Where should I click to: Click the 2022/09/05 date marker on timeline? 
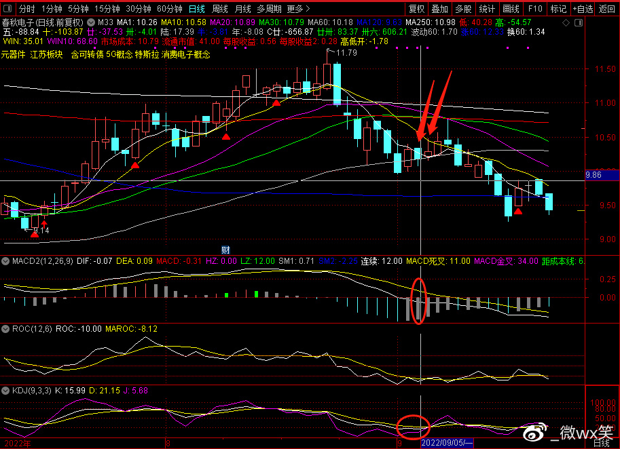[446, 443]
